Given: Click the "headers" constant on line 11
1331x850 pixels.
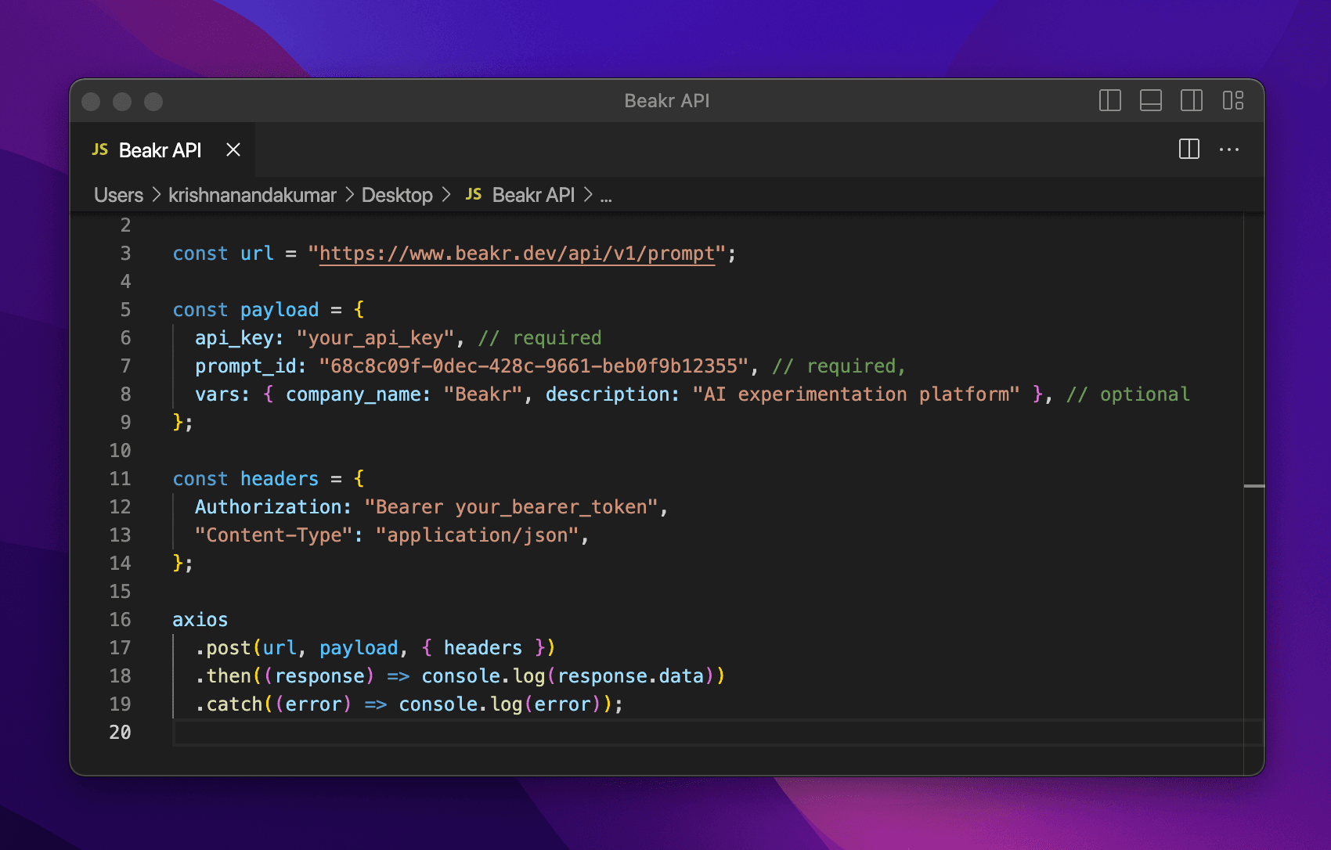Looking at the screenshot, I should [280, 479].
